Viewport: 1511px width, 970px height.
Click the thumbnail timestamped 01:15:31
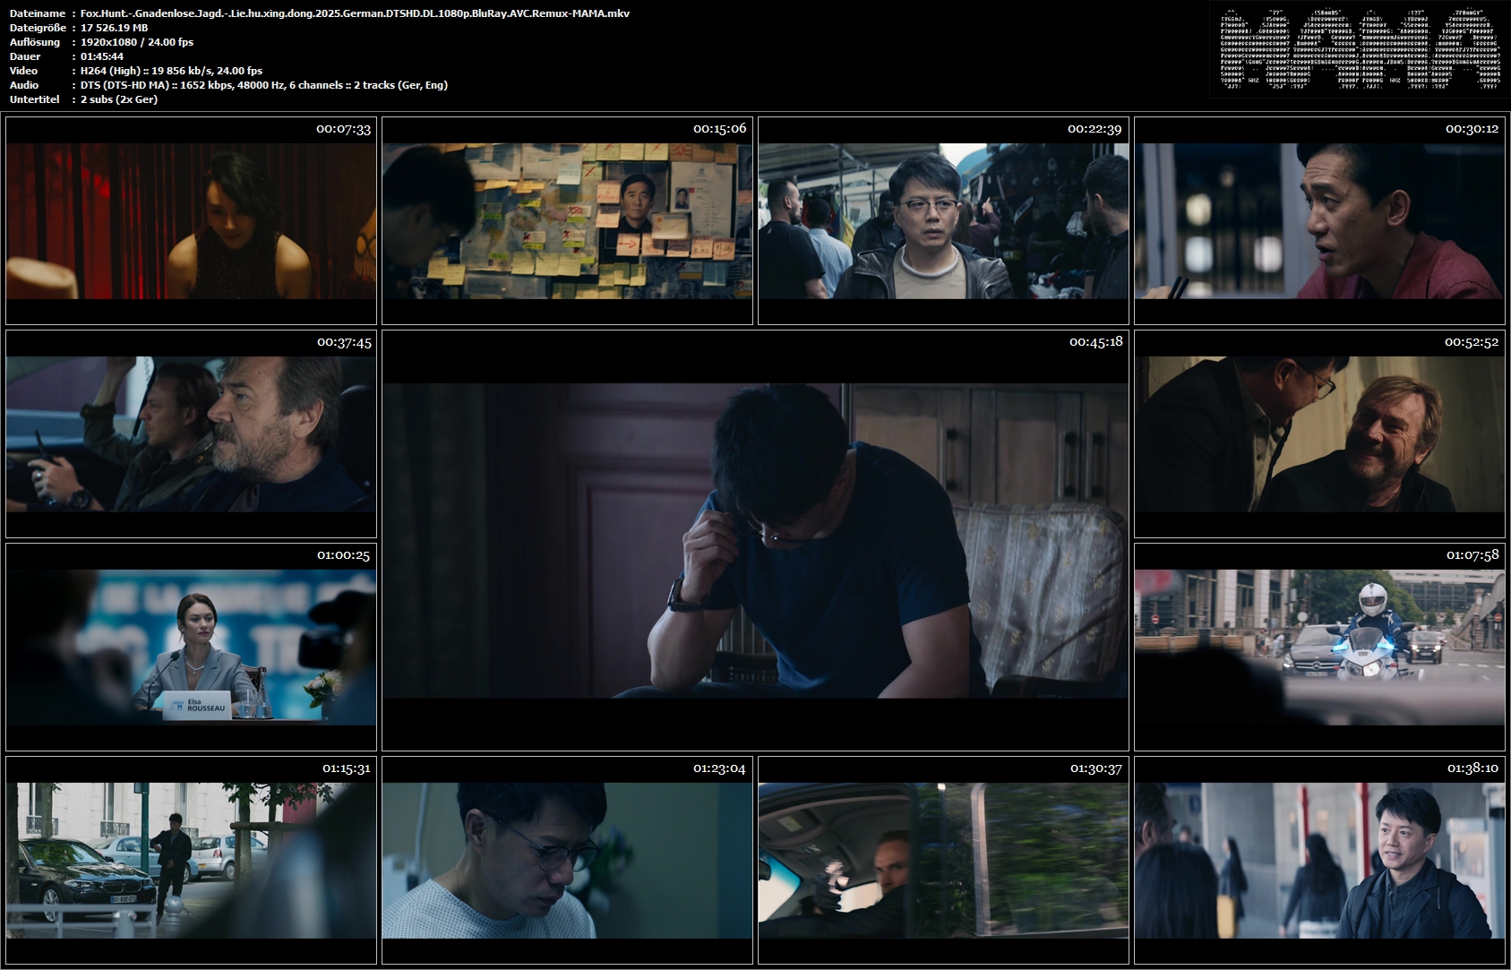(x=191, y=860)
